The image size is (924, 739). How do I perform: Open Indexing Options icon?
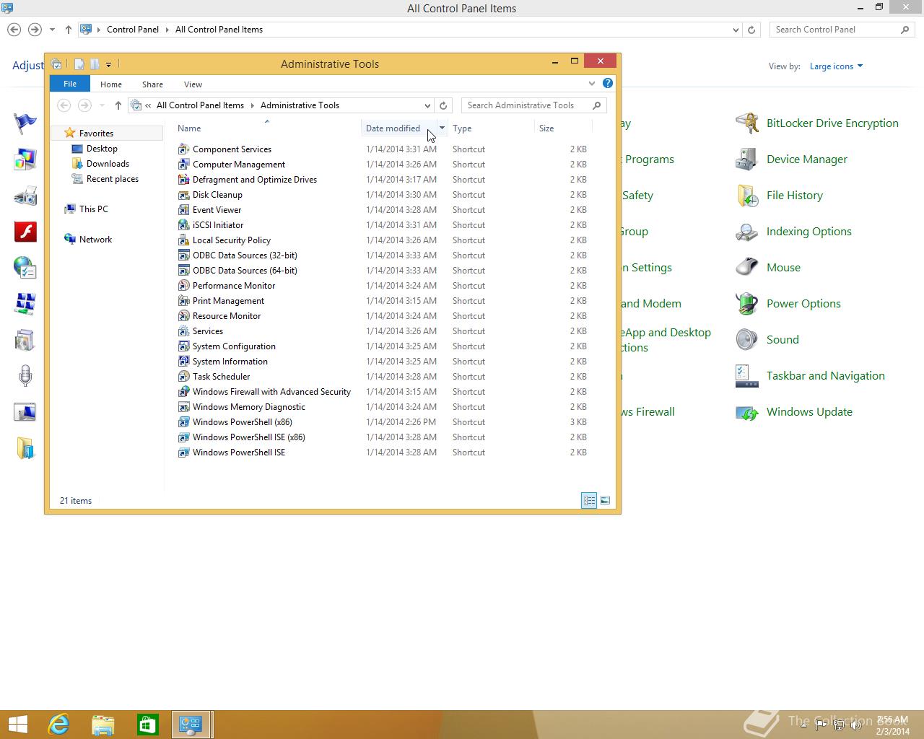coord(747,232)
